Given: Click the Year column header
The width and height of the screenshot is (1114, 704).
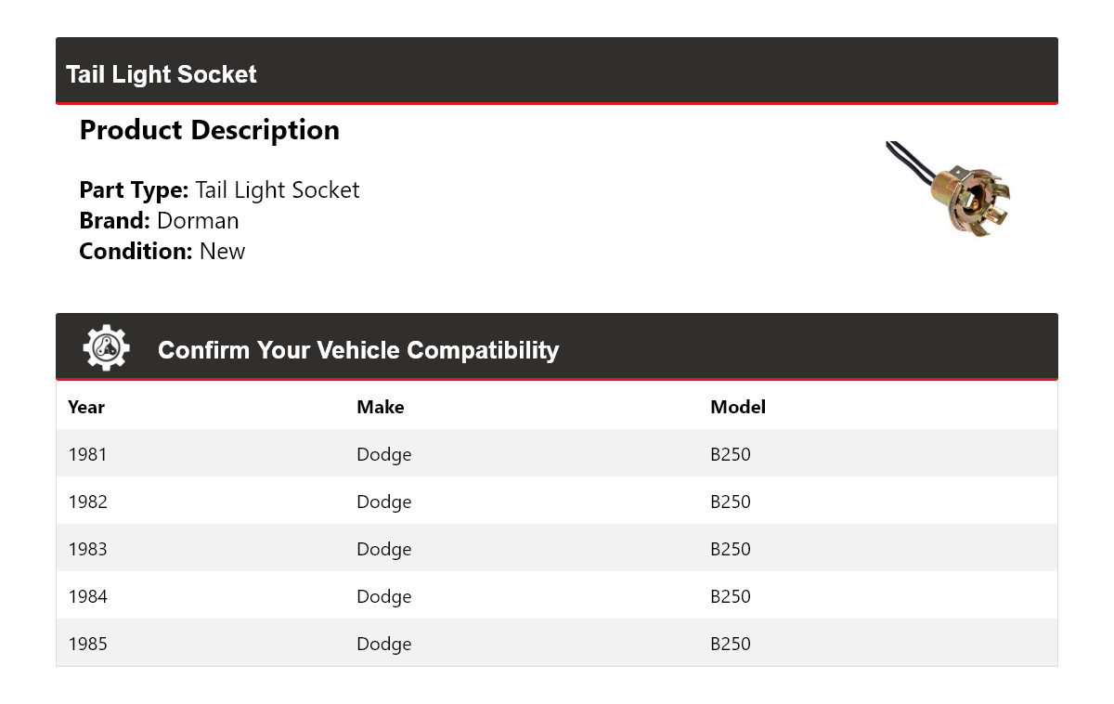Looking at the screenshot, I should [x=86, y=407].
